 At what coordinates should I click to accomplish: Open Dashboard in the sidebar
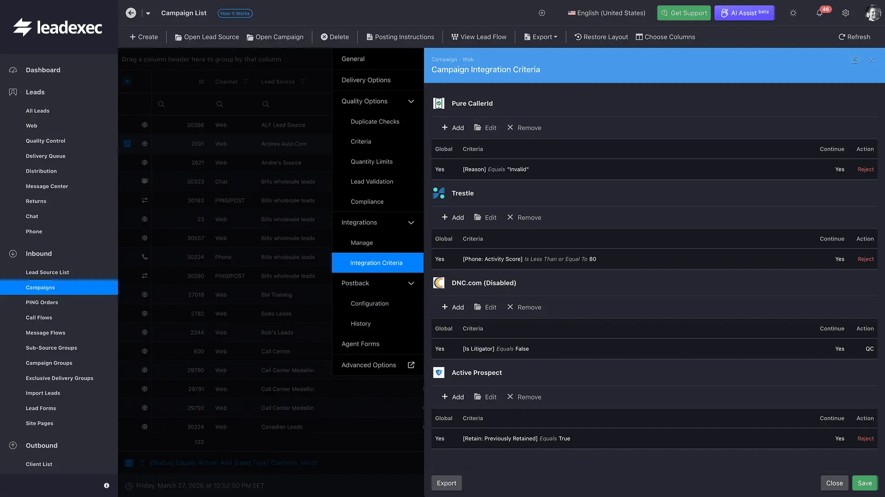[x=43, y=70]
